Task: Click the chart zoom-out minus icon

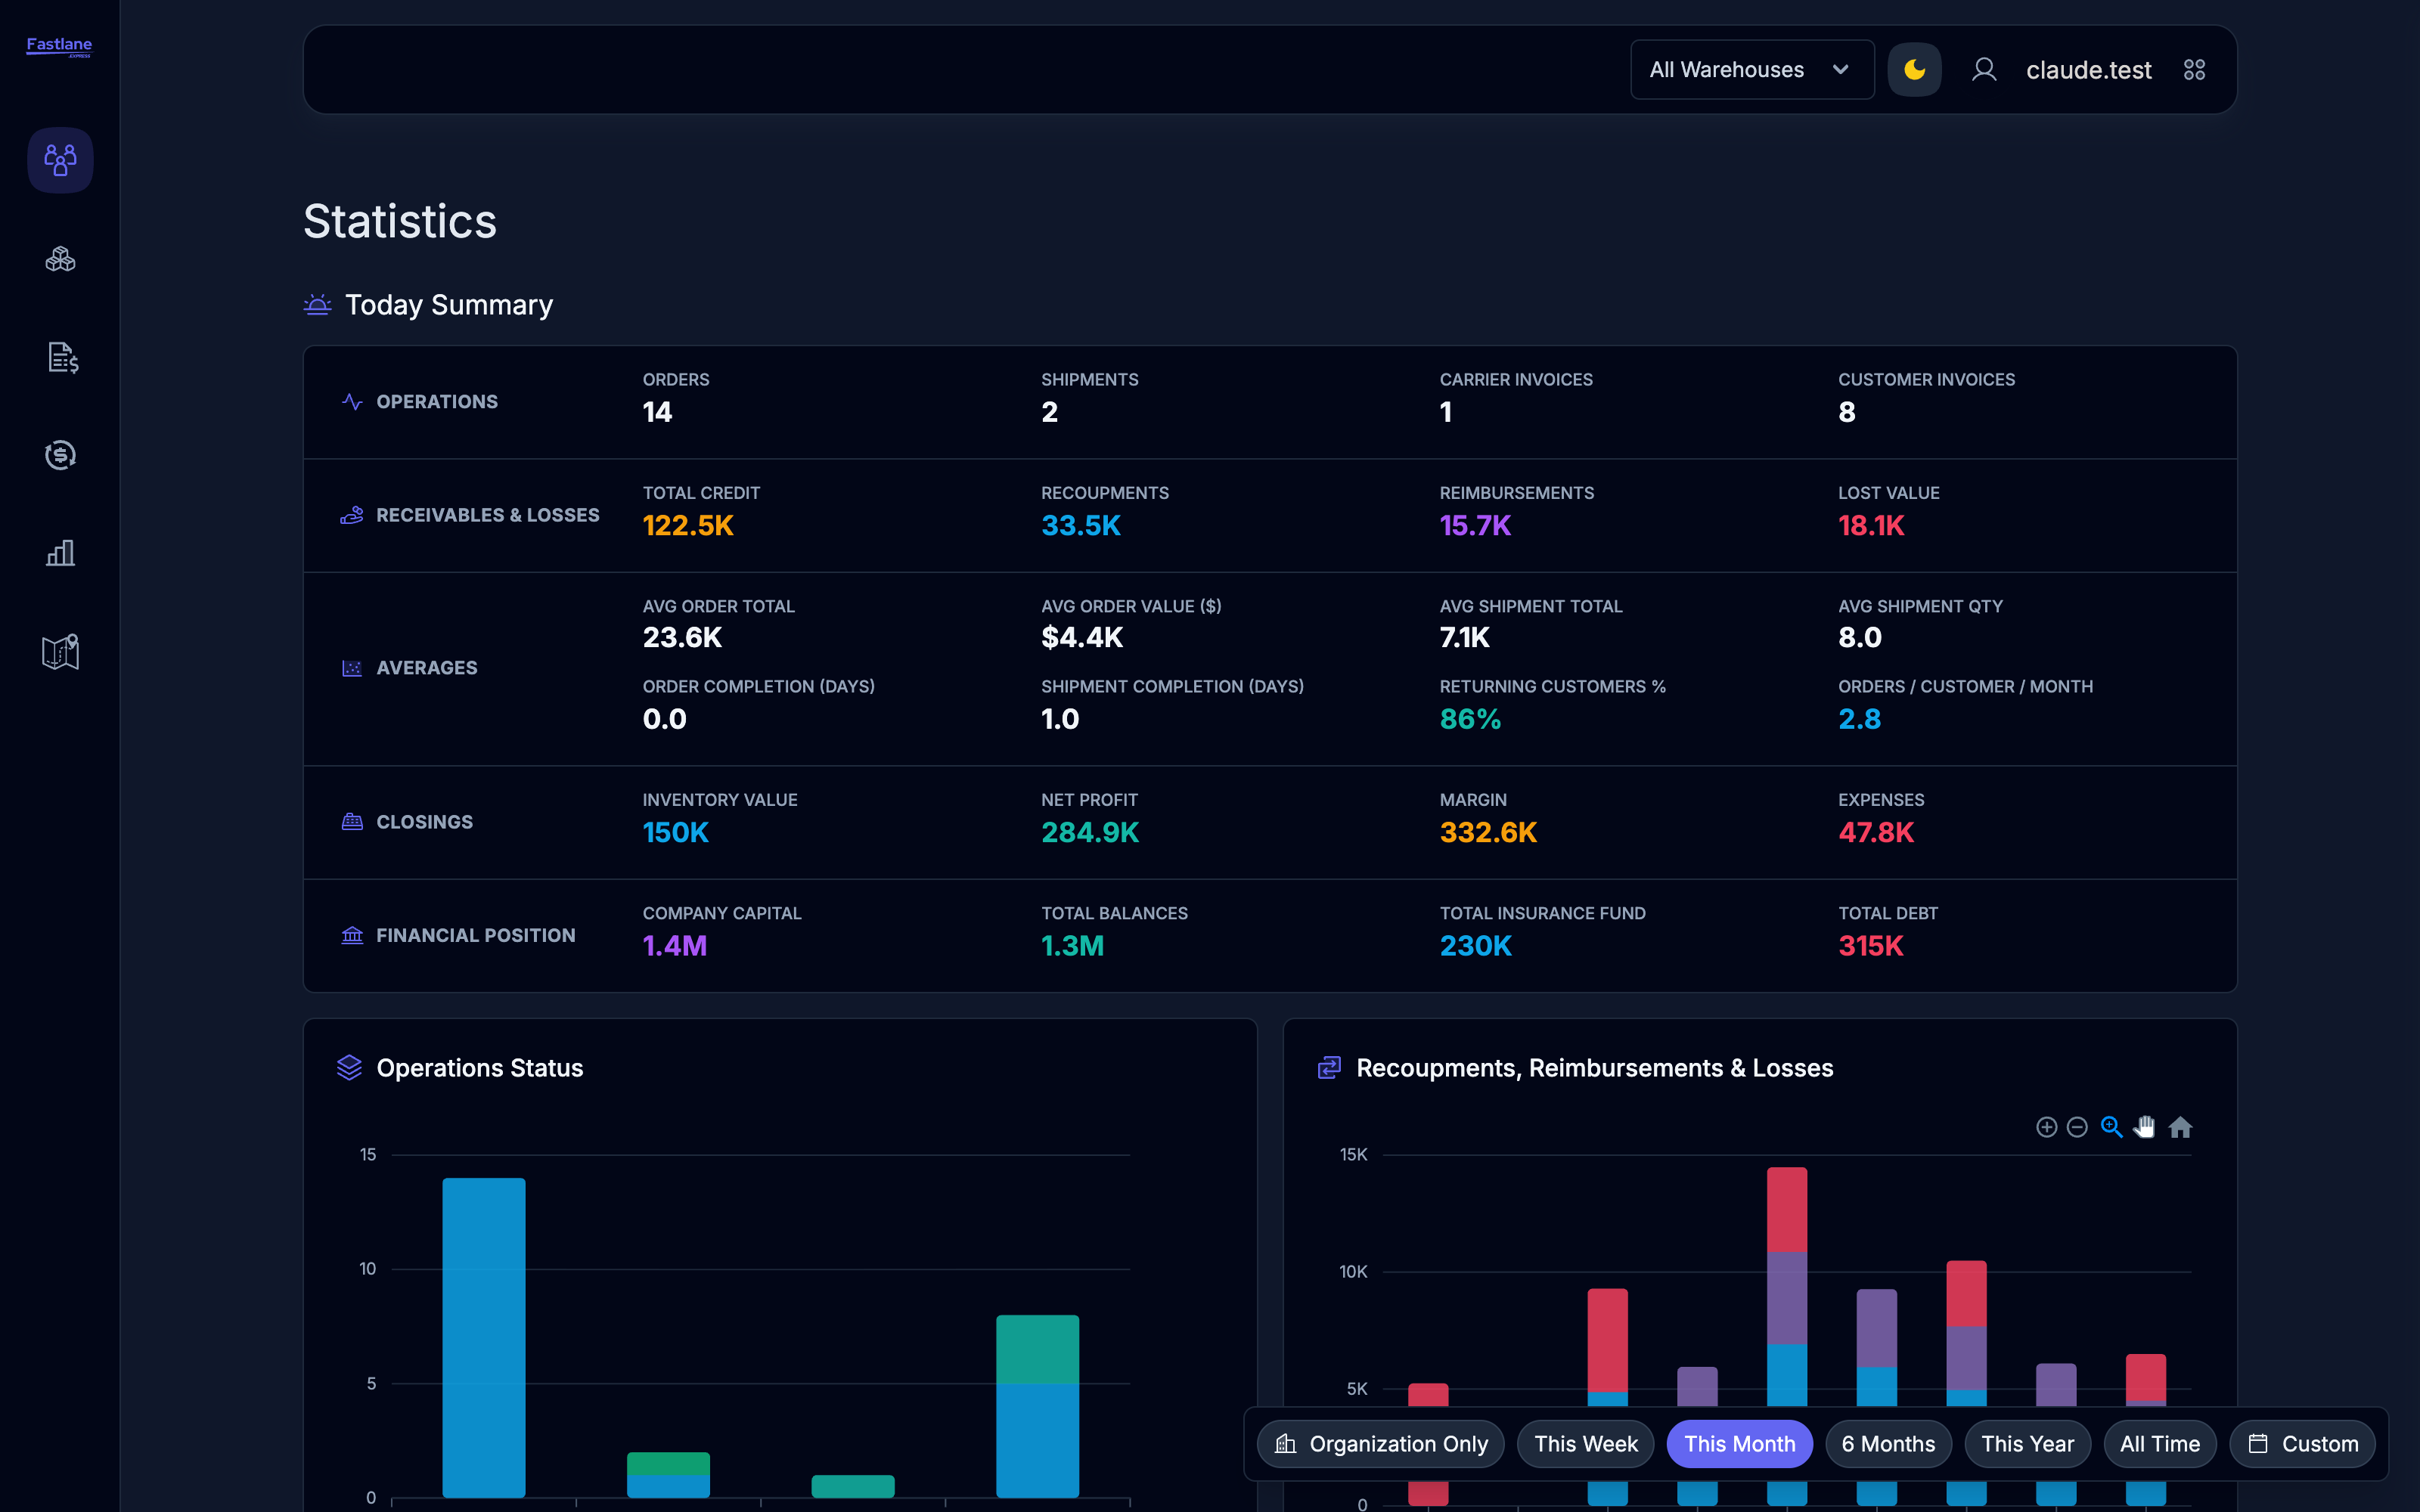Action: pyautogui.click(x=2077, y=1127)
